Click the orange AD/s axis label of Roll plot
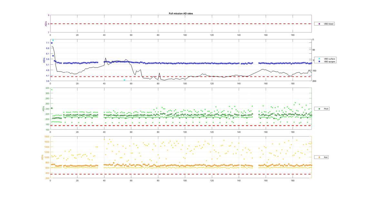387x200 pixels. 42,157
